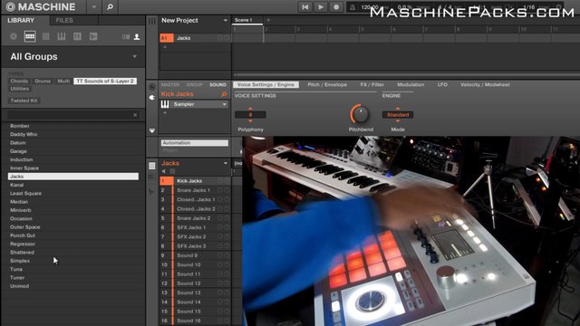Viewport: 580px width, 326px height.
Task: Open quick browse magnifier next to Kick Jacks
Action: tap(224, 94)
